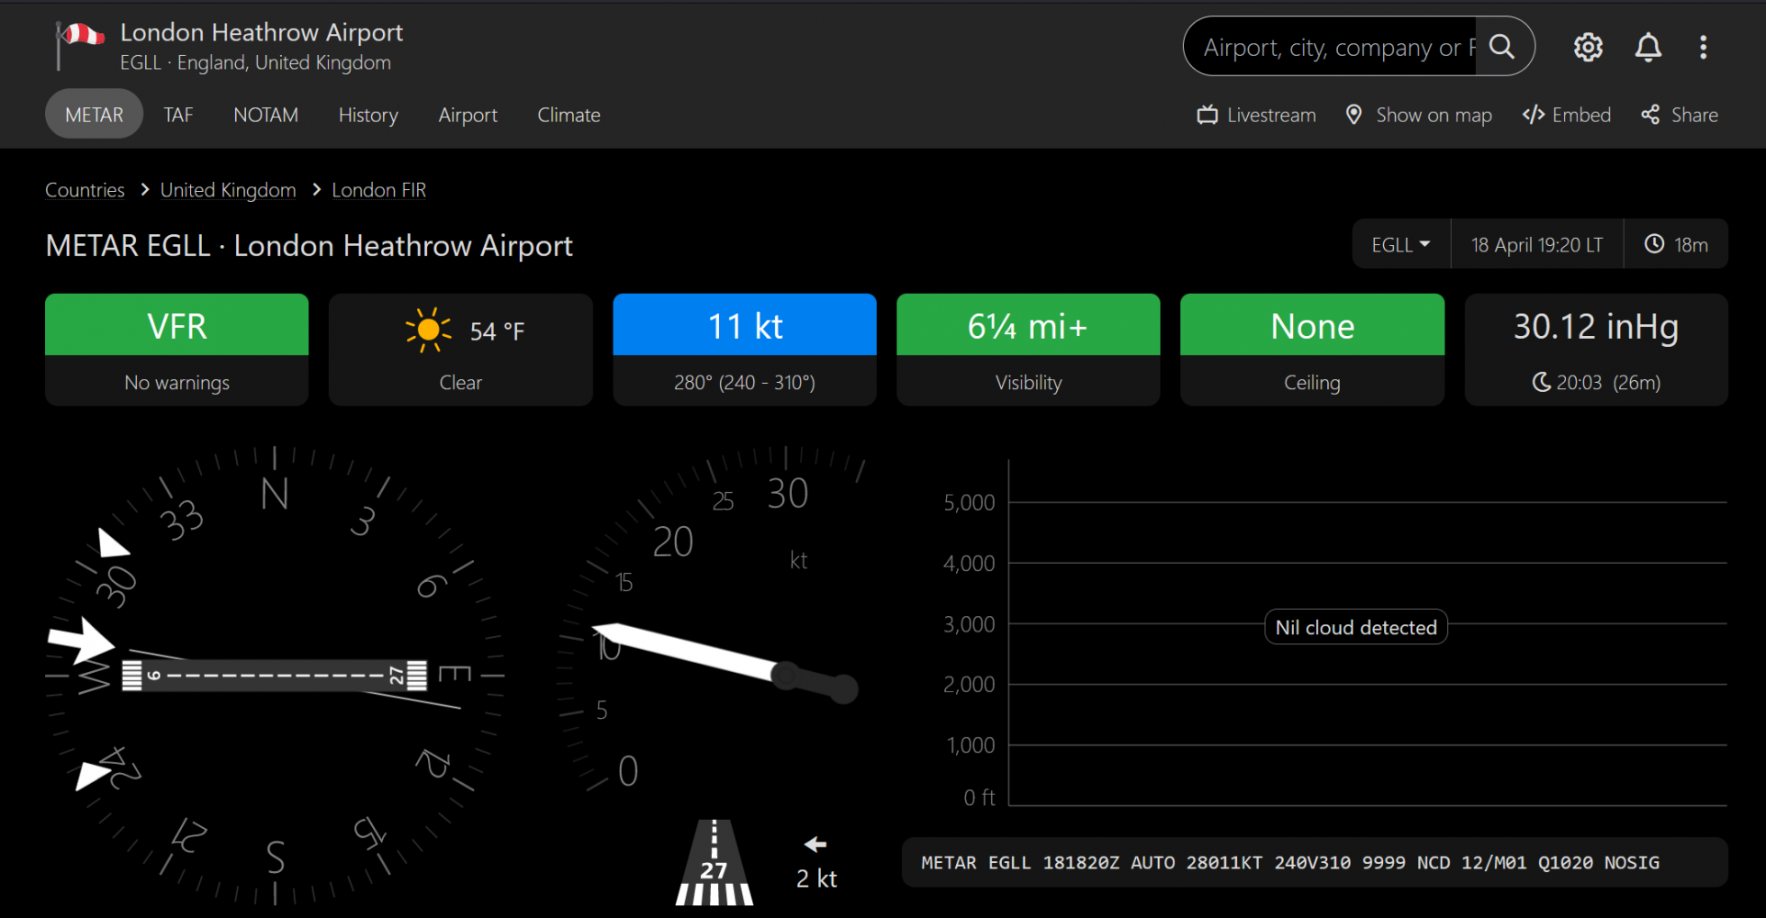The image size is (1766, 918).
Task: Click the Embed code brackets icon
Action: pyautogui.click(x=1533, y=115)
